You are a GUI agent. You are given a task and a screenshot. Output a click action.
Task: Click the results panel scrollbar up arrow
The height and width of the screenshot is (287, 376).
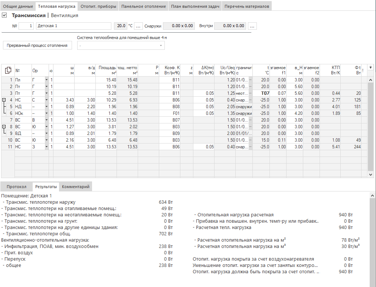[x=372, y=196]
